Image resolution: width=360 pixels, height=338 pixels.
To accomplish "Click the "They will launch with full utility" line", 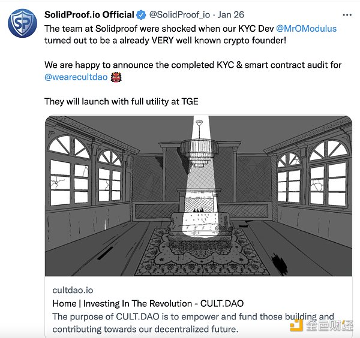I will 121,101.
